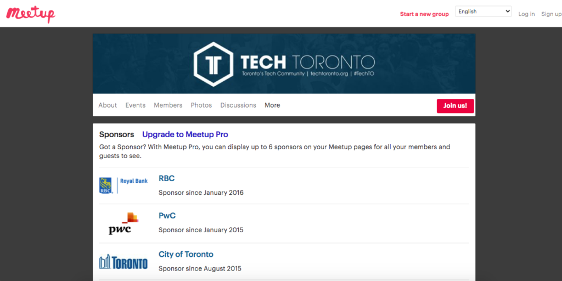Go to the About tab
Viewport: 562px width, 281px height.
click(x=108, y=105)
